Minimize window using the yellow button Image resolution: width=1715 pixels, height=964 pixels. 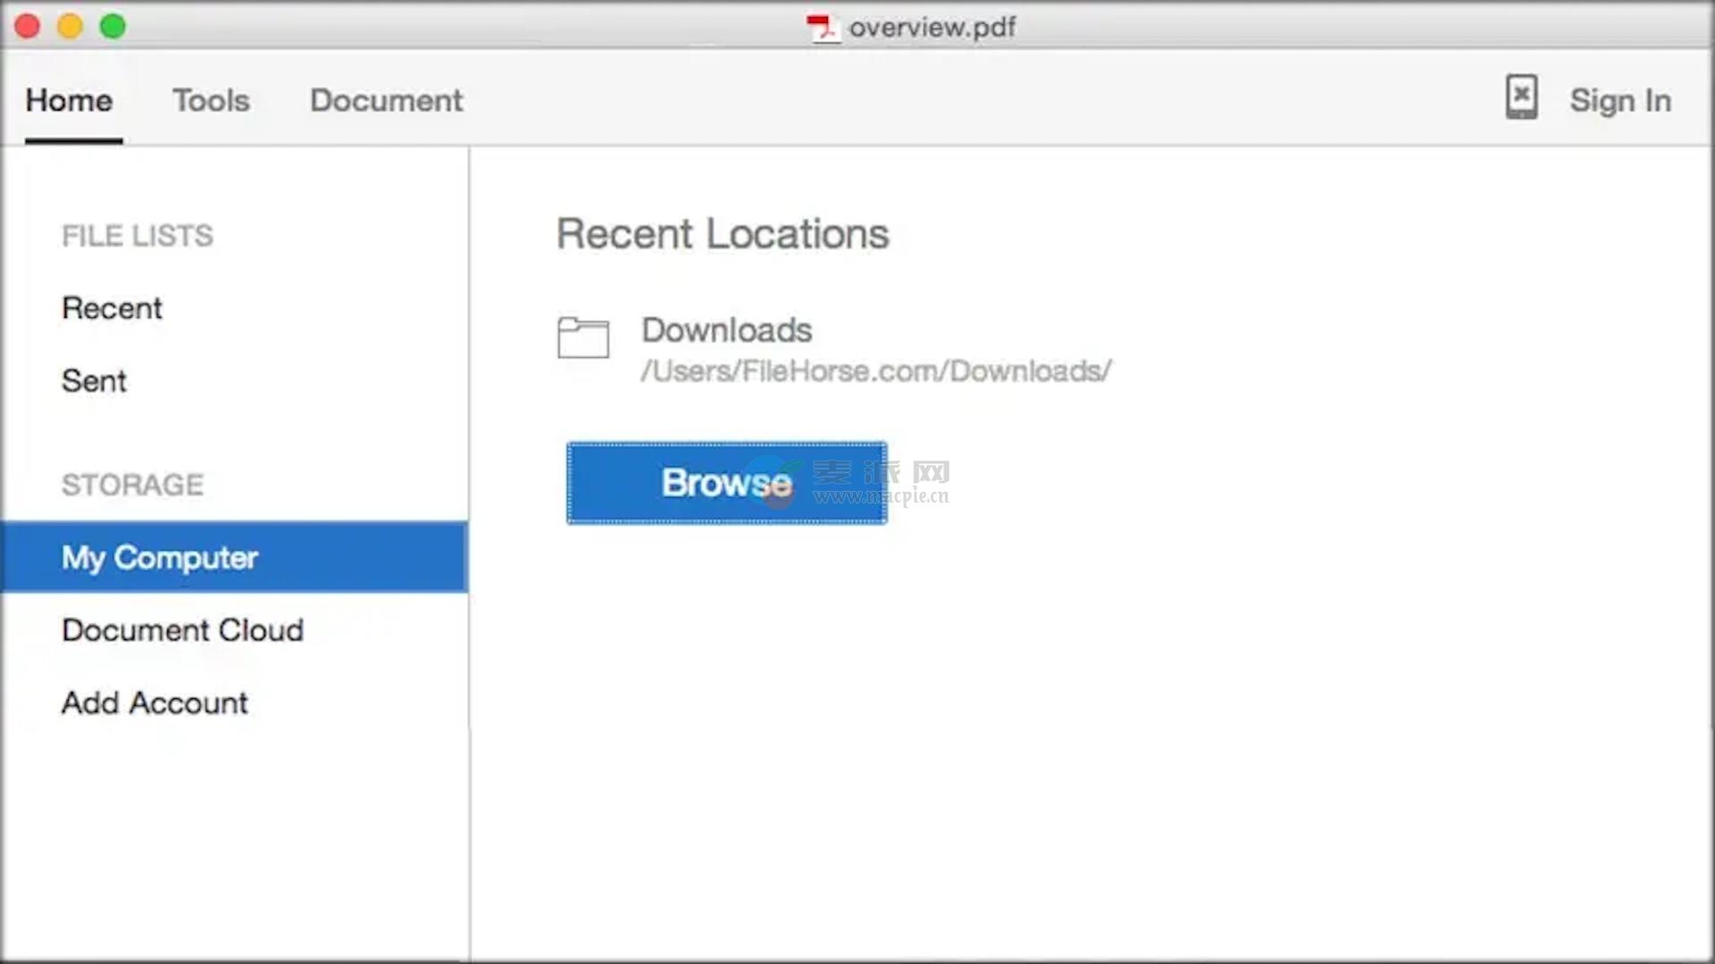coord(70,27)
